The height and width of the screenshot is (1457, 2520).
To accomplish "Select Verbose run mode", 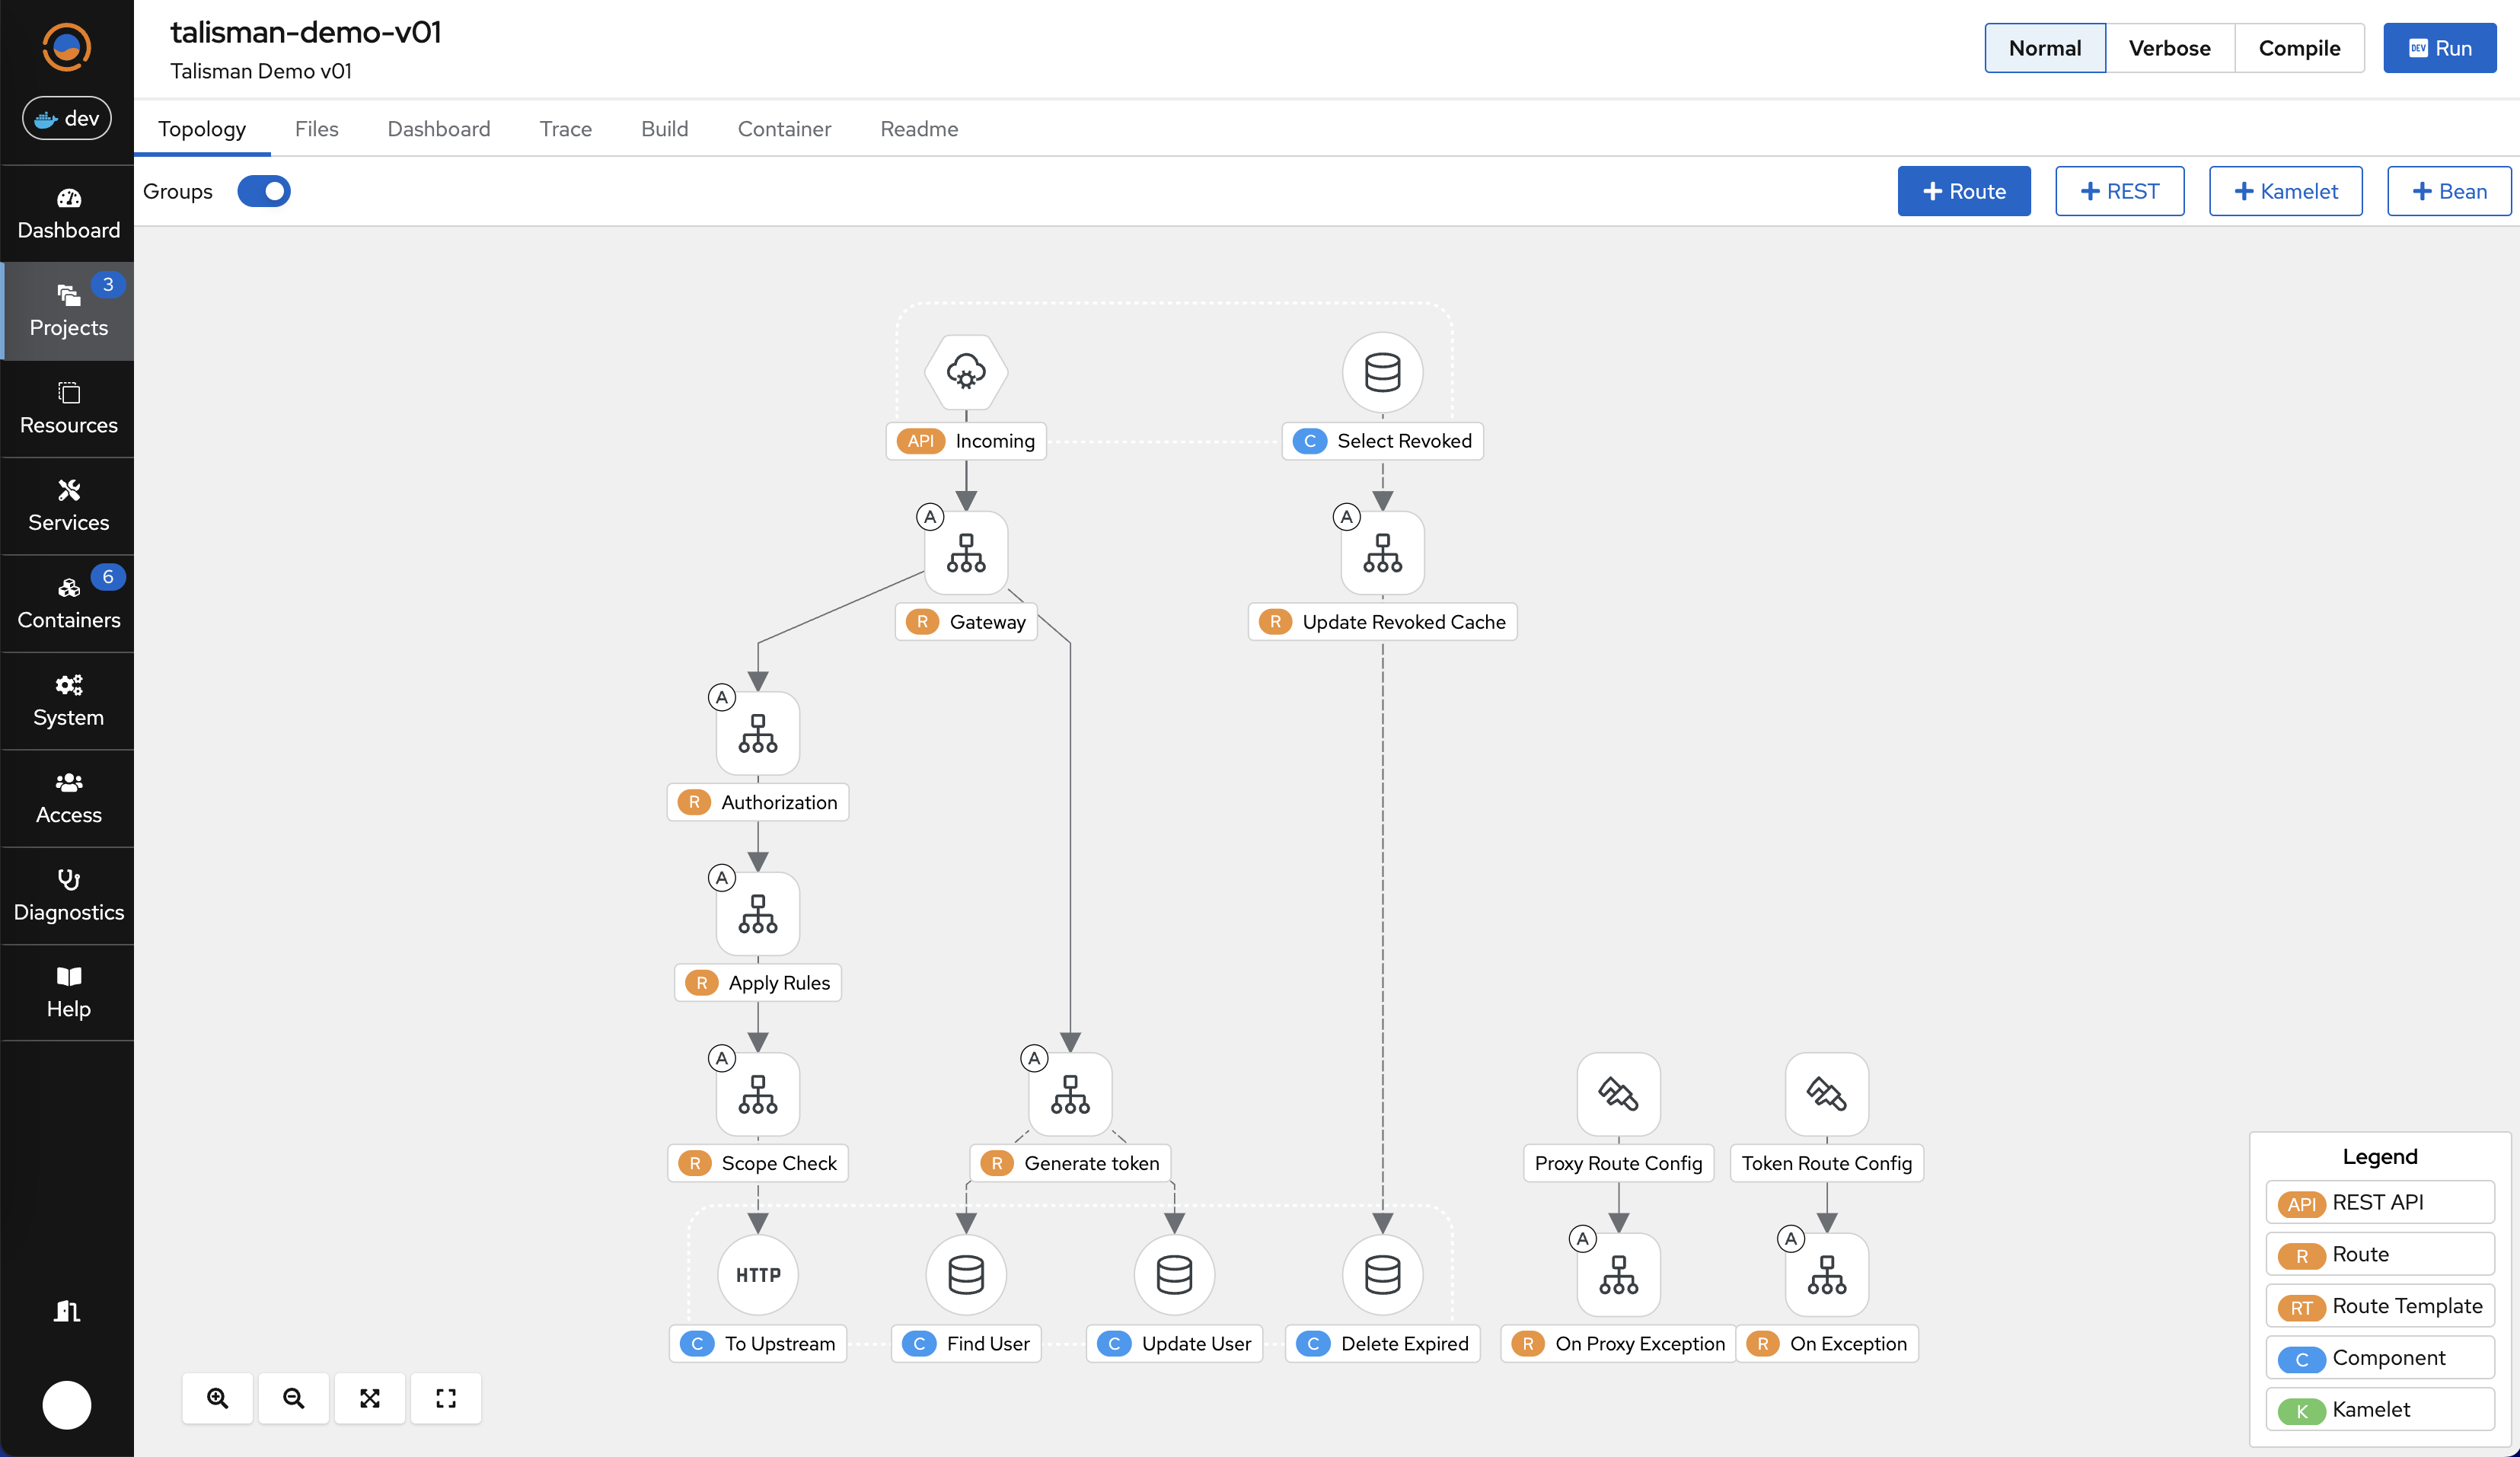I will click(x=2169, y=48).
